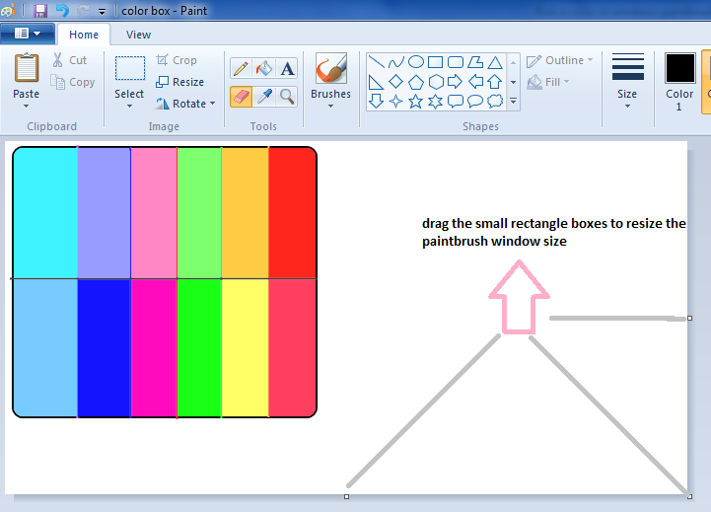Choose the Cloud callout shape
The width and height of the screenshot is (711, 512).
tap(495, 101)
